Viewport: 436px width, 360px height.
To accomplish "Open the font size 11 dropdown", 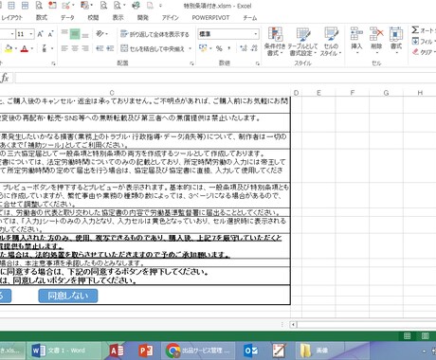I will [31, 34].
